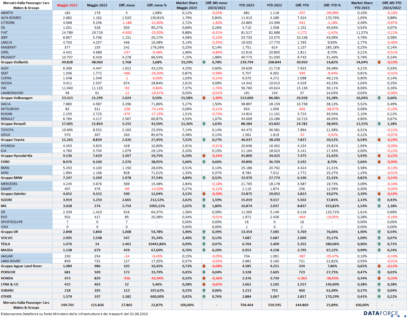Select the Gruppo Hyundai-Kia row label
Screen dimensions: 407x318
pos(17,156)
